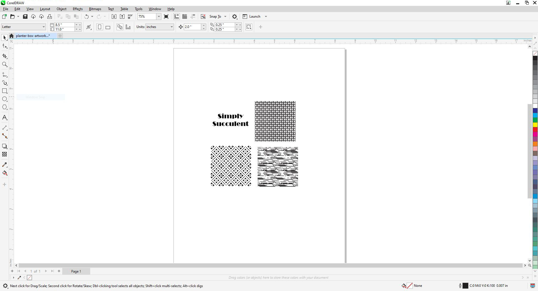Click the Import icon
This screenshot has height=291, width=538.
pos(114,17)
